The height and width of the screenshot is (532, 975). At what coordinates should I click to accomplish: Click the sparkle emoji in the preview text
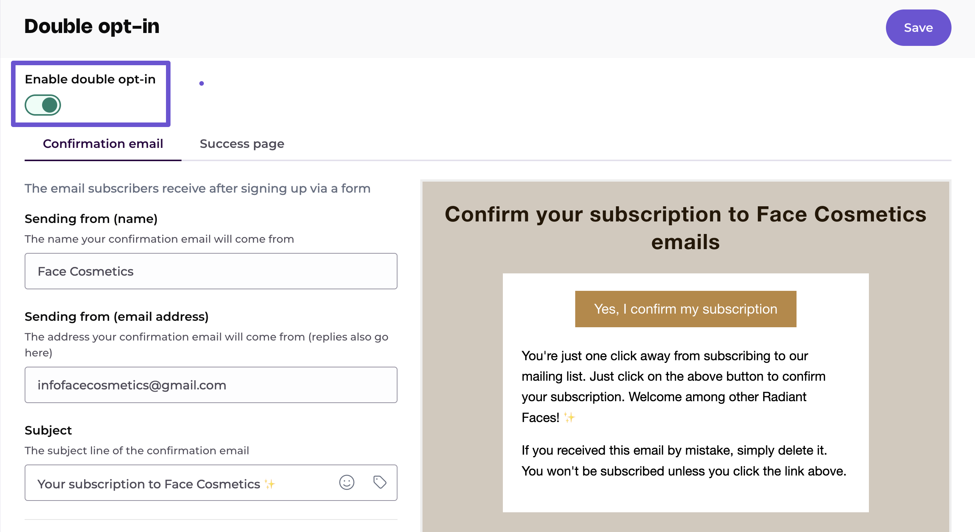[x=569, y=417]
